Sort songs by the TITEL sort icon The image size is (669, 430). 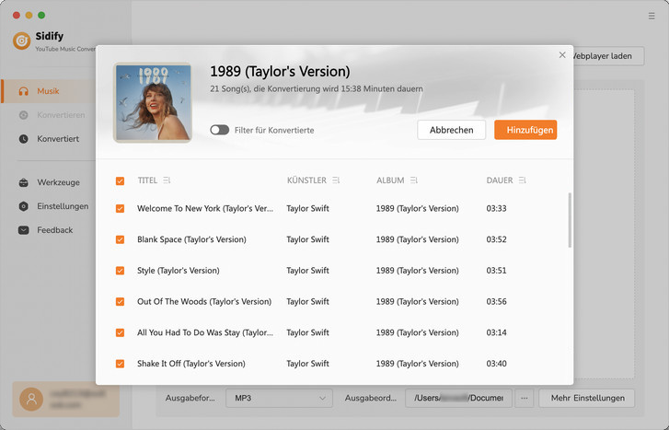coord(167,180)
